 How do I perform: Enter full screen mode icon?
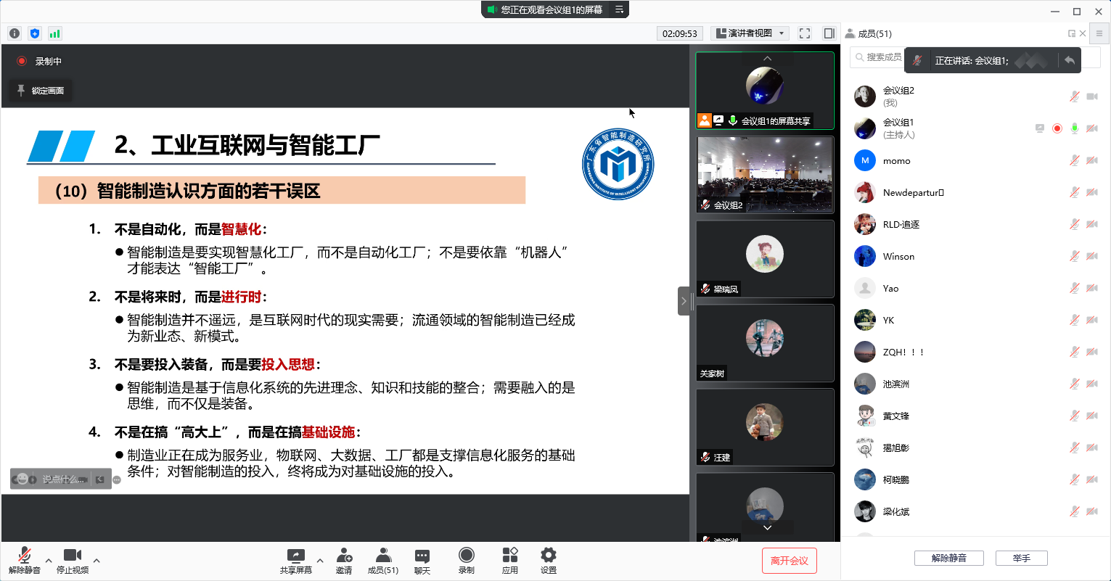pyautogui.click(x=804, y=33)
